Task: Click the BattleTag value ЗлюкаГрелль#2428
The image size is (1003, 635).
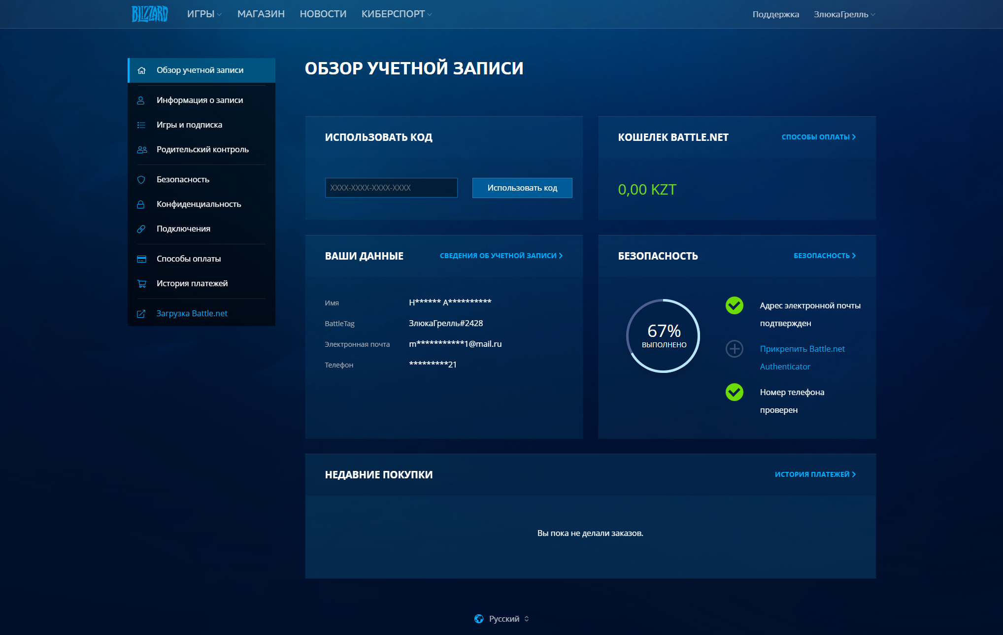Action: tap(446, 323)
